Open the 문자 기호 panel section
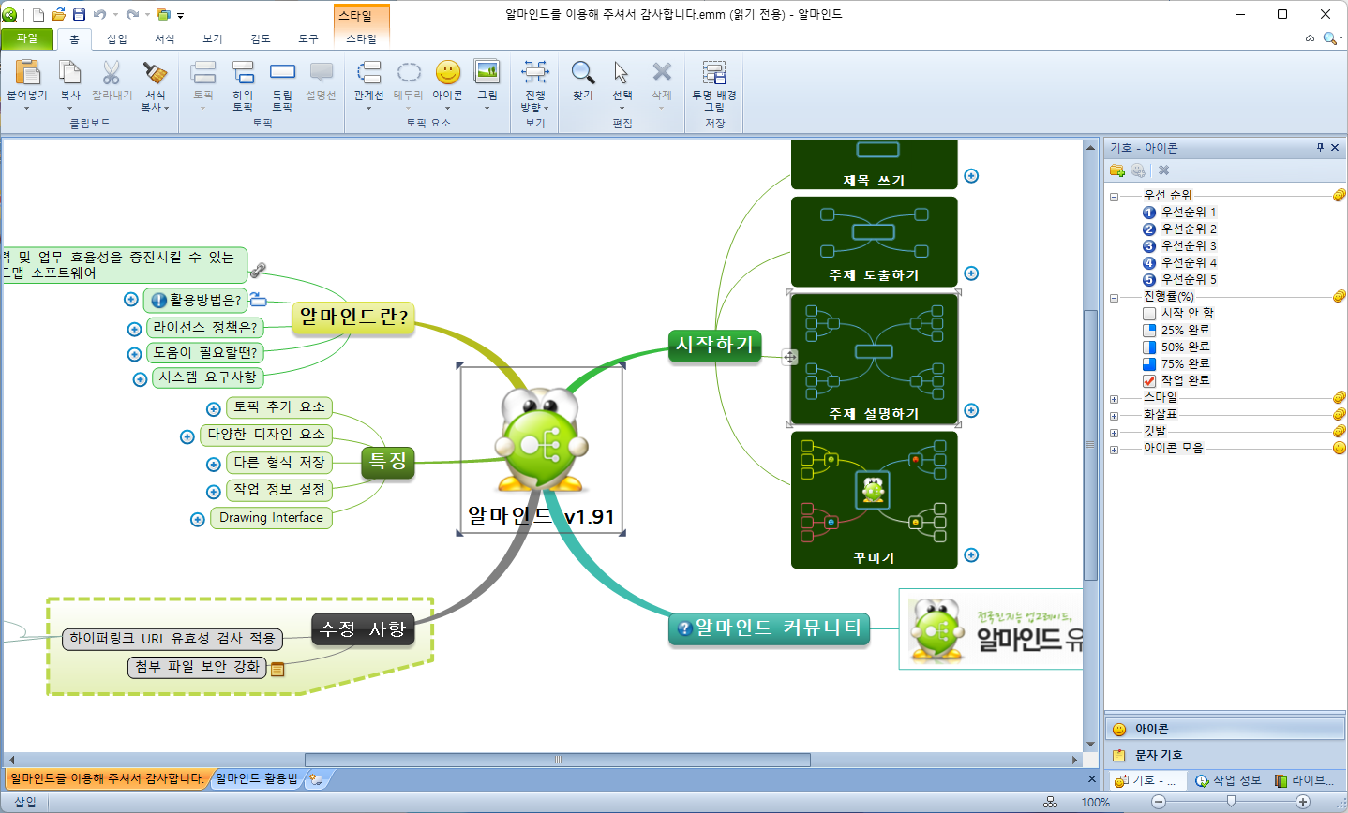 (1225, 755)
